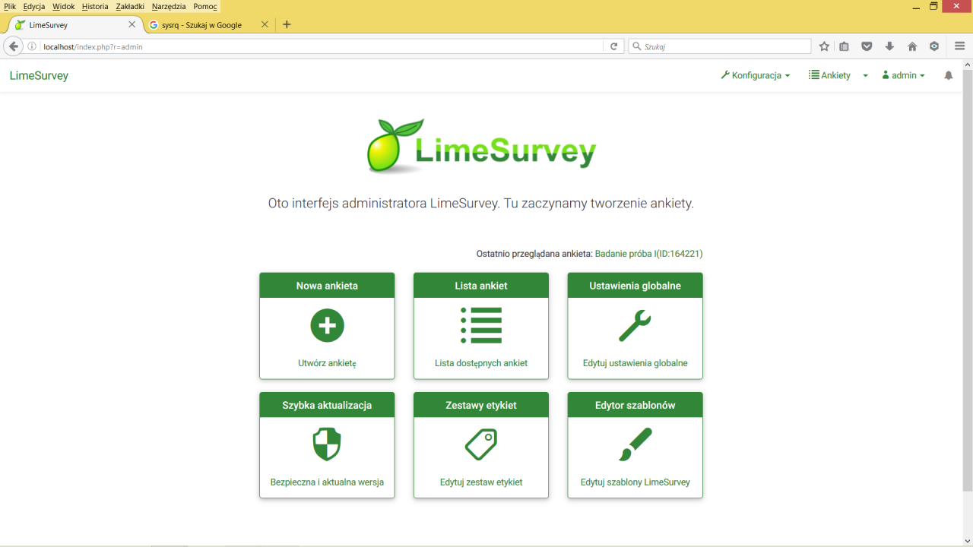Click Edytuj zestaw etykiet link
This screenshot has width=973, height=547.
(x=481, y=482)
